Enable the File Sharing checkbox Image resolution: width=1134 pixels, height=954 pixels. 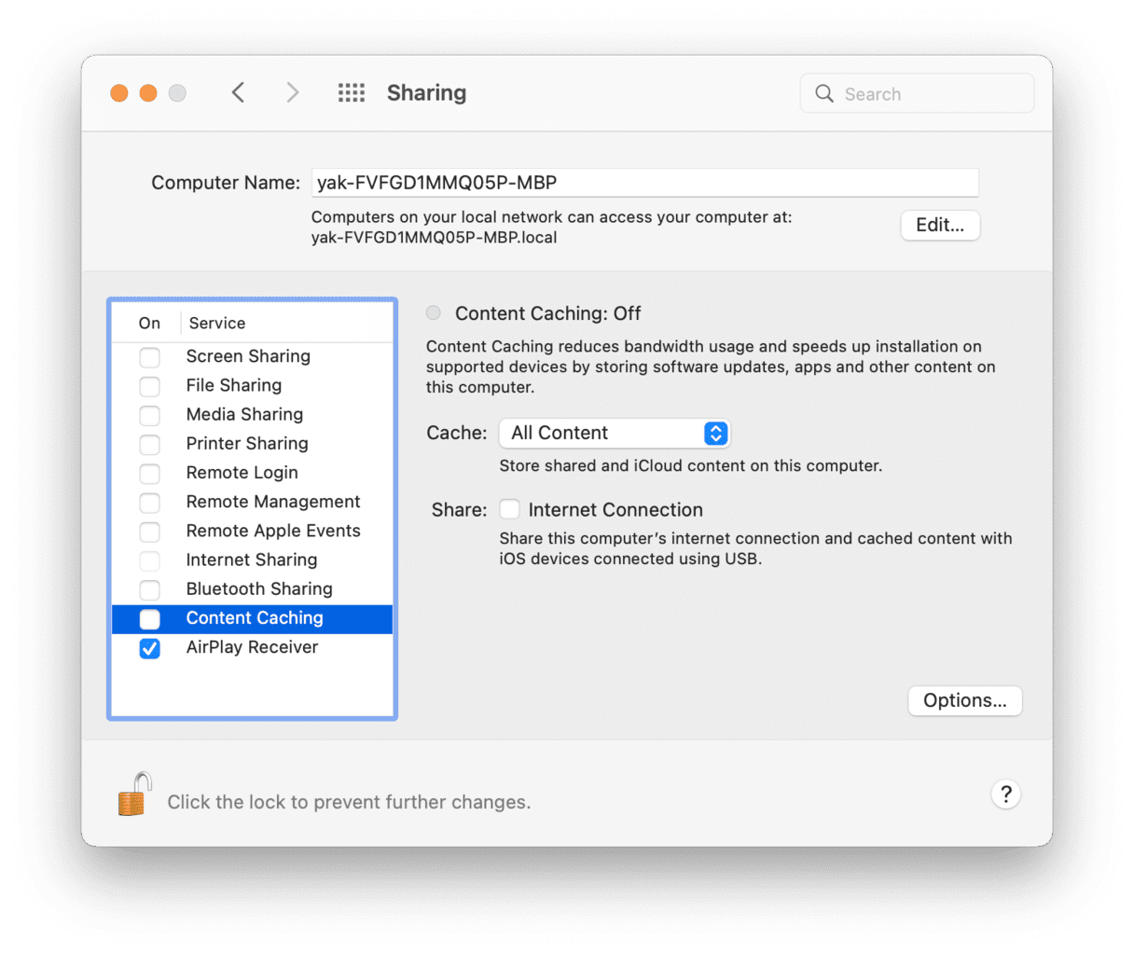(x=149, y=385)
